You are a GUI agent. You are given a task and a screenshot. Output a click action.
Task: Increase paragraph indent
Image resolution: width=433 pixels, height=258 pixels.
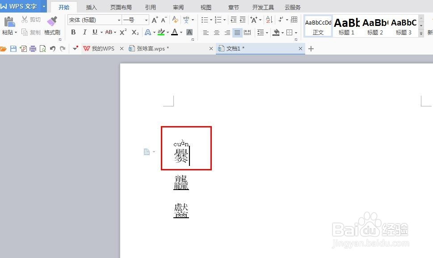pyautogui.click(x=243, y=20)
